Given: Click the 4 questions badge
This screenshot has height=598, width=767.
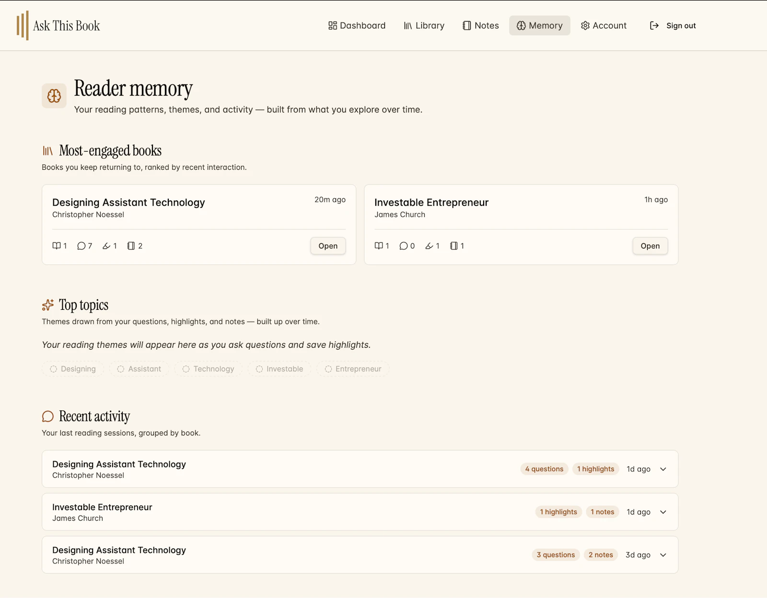Looking at the screenshot, I should tap(544, 469).
